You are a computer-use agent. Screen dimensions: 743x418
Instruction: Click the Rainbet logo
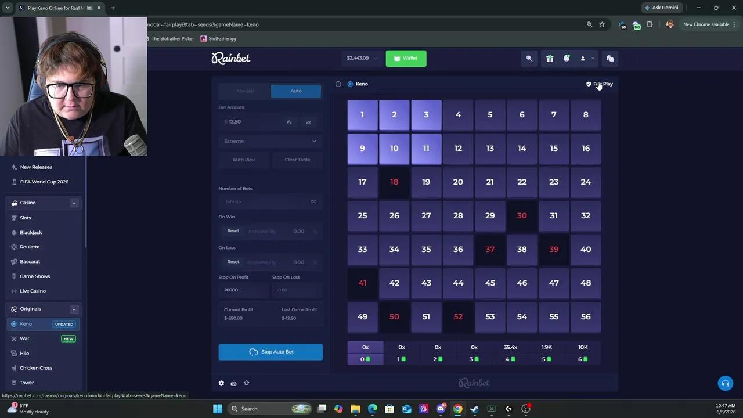point(231,58)
